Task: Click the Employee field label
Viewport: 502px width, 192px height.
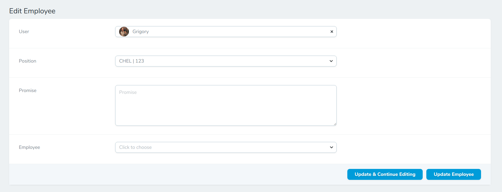Action: (29, 147)
